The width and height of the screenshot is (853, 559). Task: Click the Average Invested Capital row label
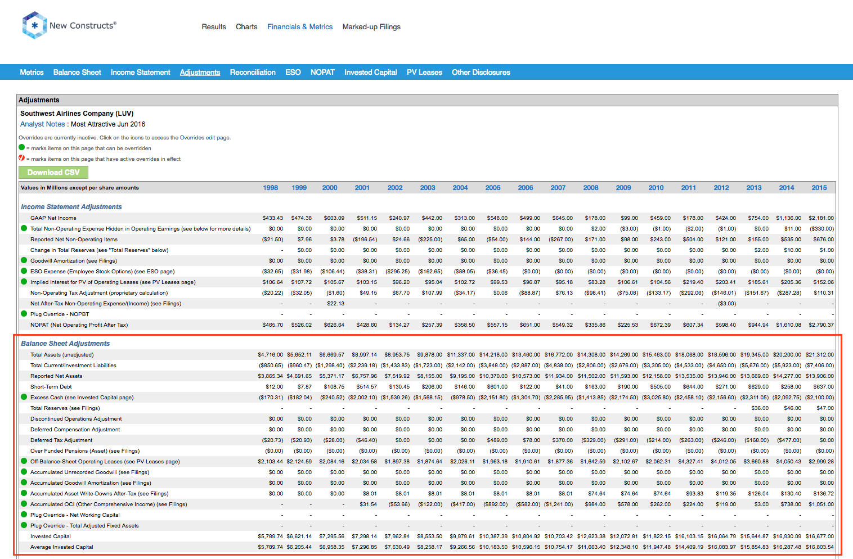(62, 547)
